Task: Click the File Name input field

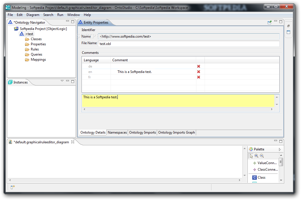Action: (x=189, y=44)
